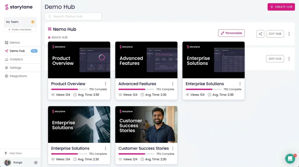Click the plus icon beside Invite members

[x=9, y=30]
